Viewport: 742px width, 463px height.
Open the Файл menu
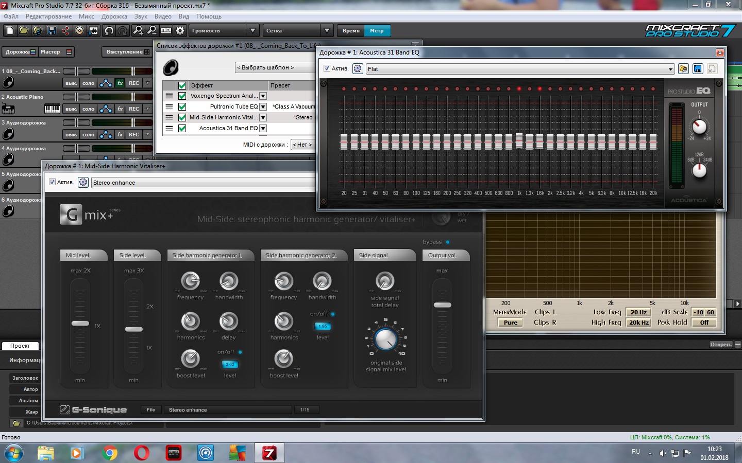pos(11,16)
